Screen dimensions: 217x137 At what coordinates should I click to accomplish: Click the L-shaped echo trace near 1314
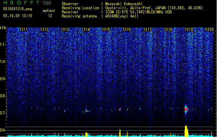pyautogui.click(x=87, y=110)
